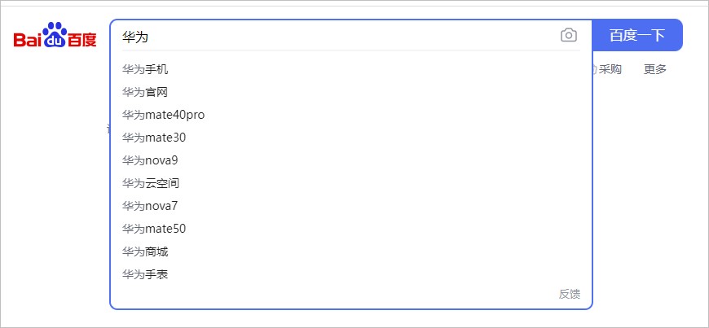Click the 百度一下 search button
Viewport: 709px width, 328px height.
(637, 35)
